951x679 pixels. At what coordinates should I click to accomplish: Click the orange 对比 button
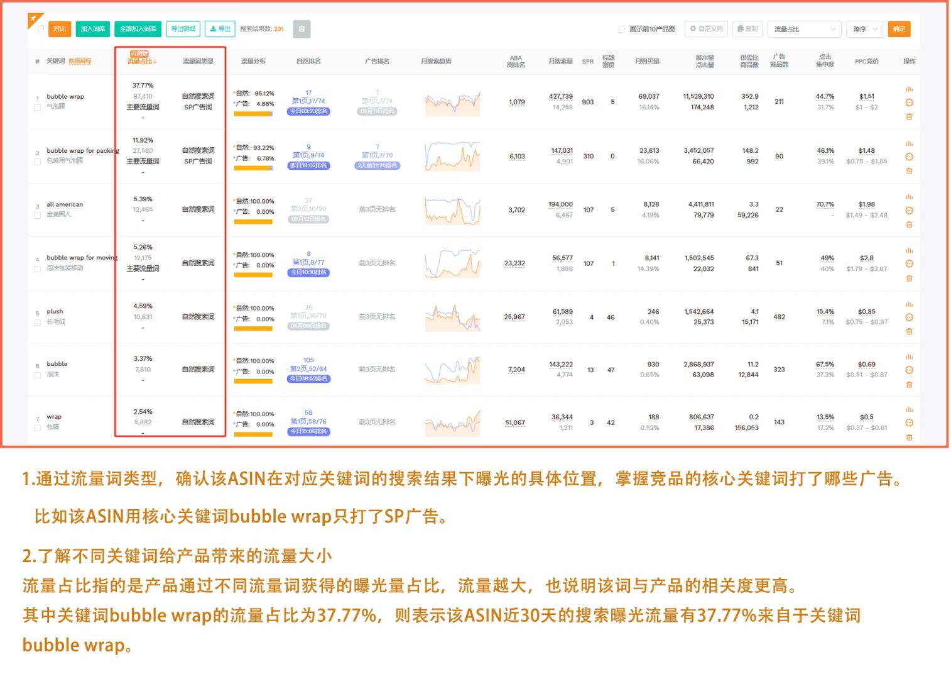pos(60,29)
